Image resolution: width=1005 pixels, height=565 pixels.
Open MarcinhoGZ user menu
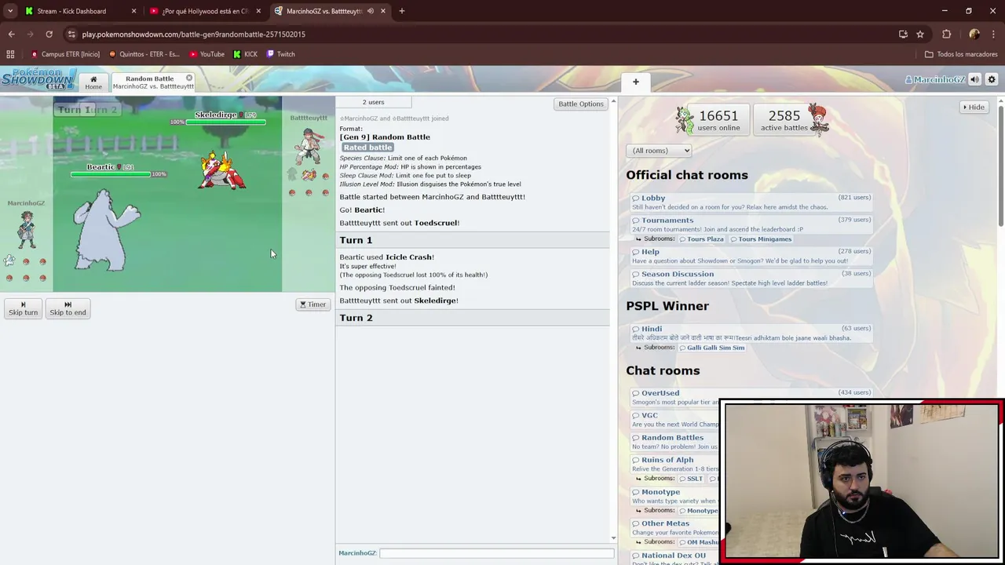(x=934, y=79)
